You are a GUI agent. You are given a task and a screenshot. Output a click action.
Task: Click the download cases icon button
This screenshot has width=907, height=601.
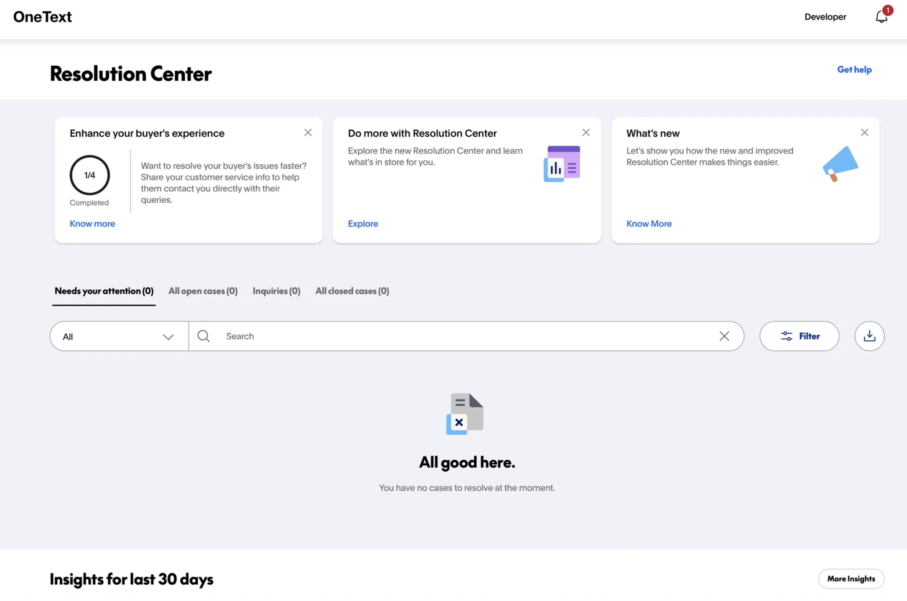869,336
